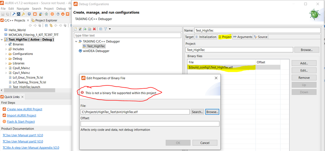This screenshot has width=325, height=151.
Task: Click Export launch configuration icon
Action: point(85,29)
